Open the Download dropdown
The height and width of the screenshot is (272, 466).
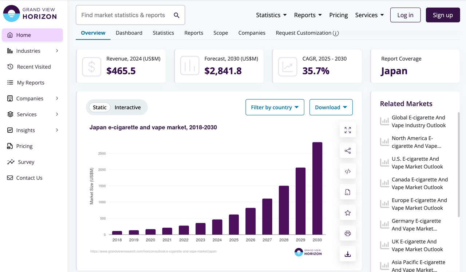(x=331, y=107)
